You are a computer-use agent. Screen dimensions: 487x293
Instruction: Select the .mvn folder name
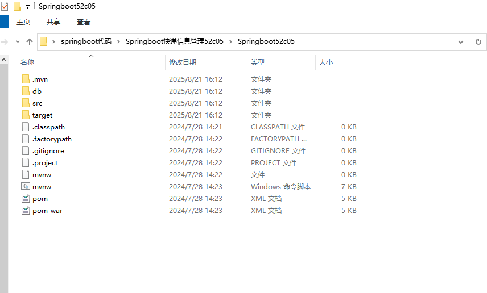40,79
